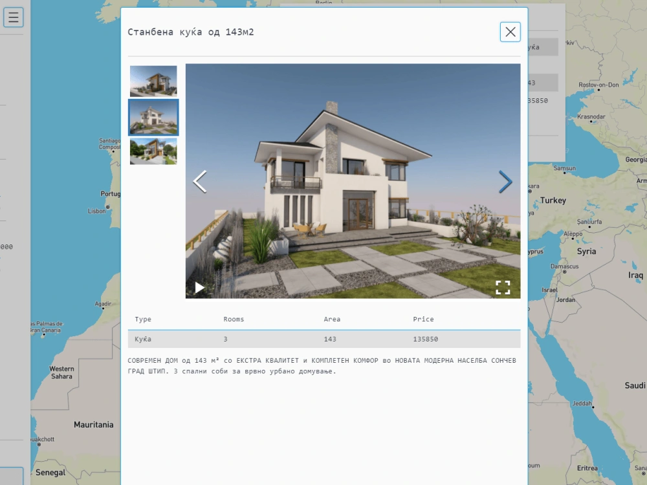The width and height of the screenshot is (647, 485).
Task: Click the СОВРЕМЕН ДОМ description paragraph
Action: [322, 366]
